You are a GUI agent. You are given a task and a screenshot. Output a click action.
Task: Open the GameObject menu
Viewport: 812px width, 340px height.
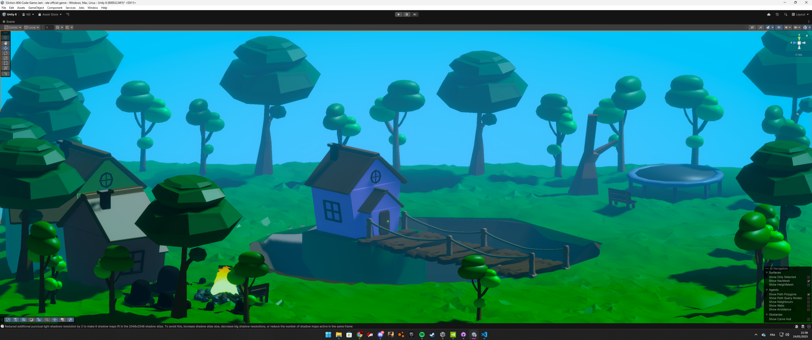(x=36, y=8)
